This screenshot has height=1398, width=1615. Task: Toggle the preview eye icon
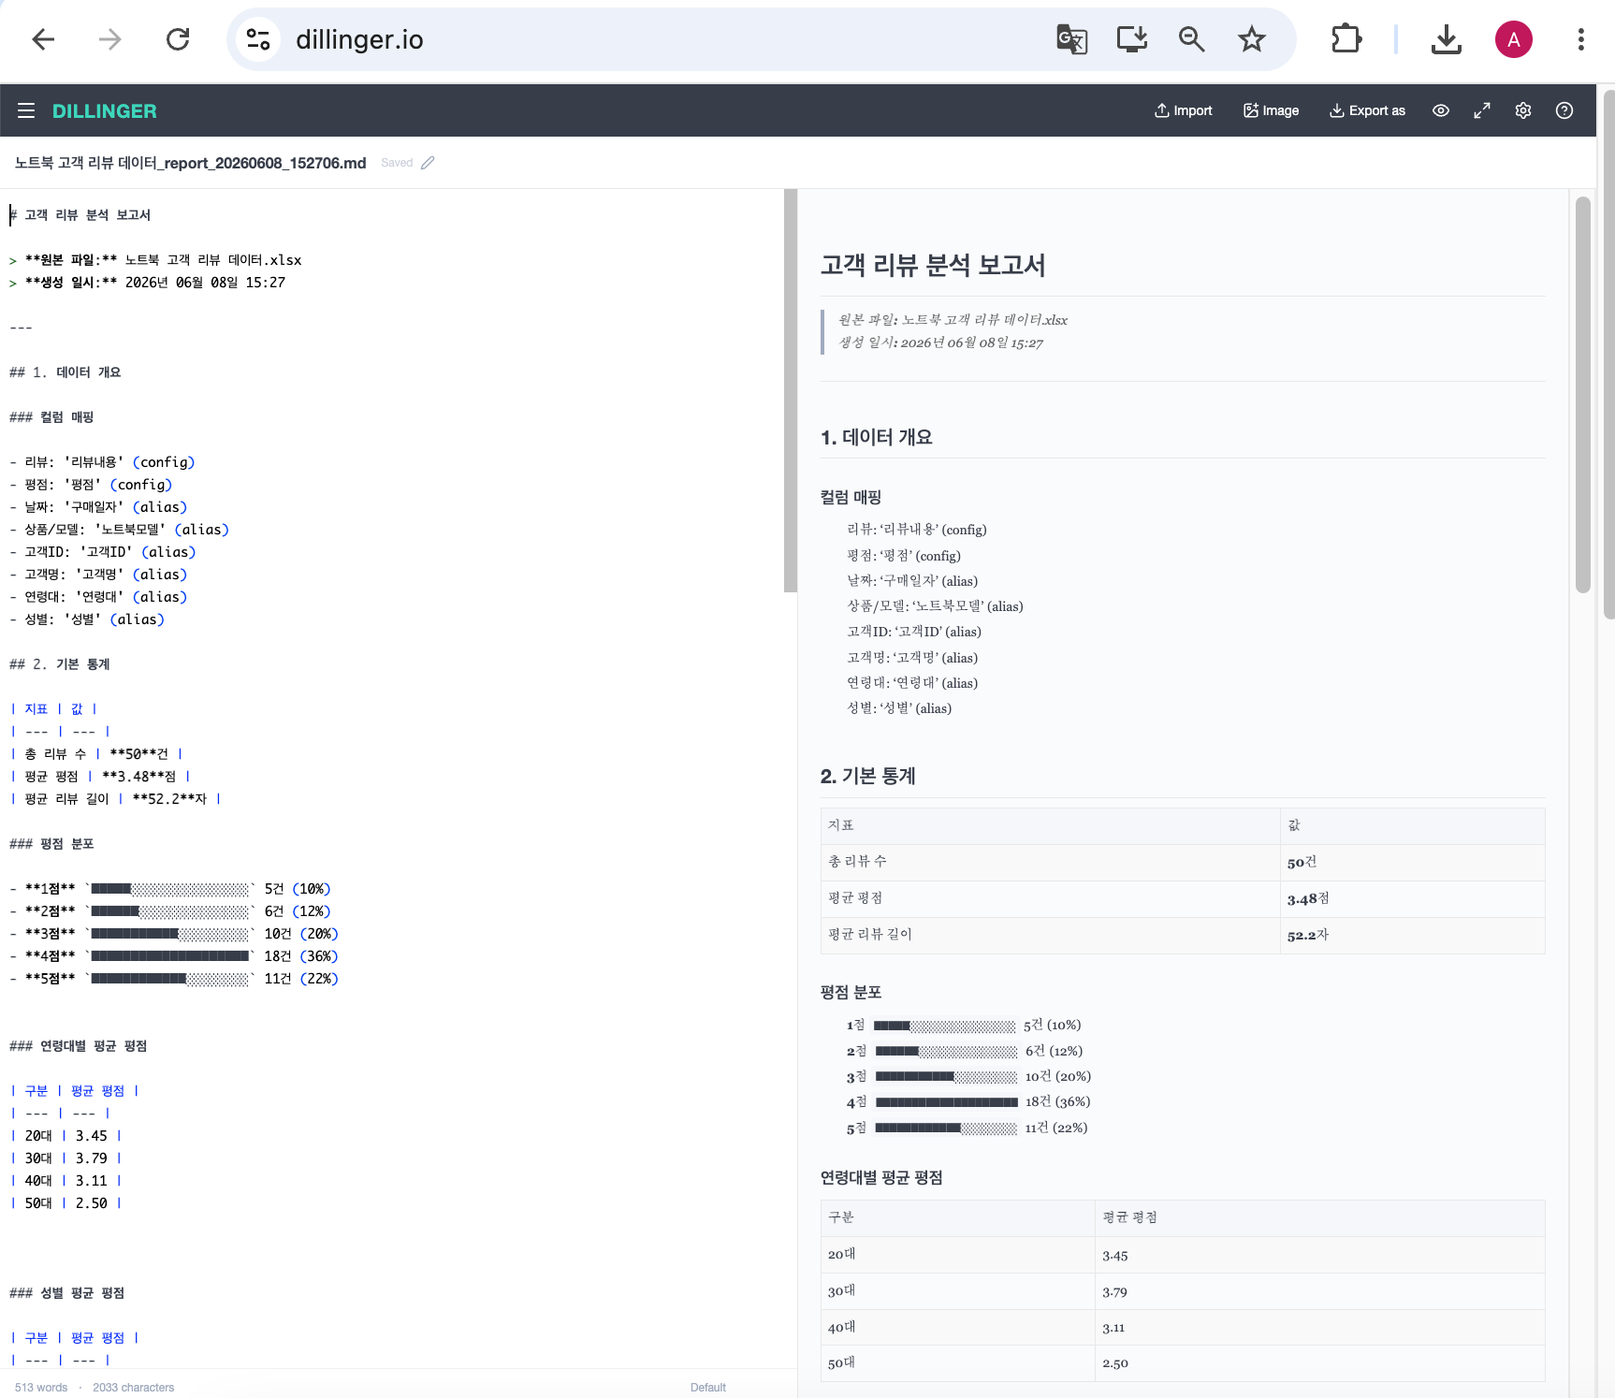tap(1441, 110)
